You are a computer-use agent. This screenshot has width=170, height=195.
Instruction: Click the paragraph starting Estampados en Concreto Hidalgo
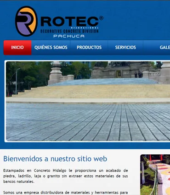[x=66, y=176]
